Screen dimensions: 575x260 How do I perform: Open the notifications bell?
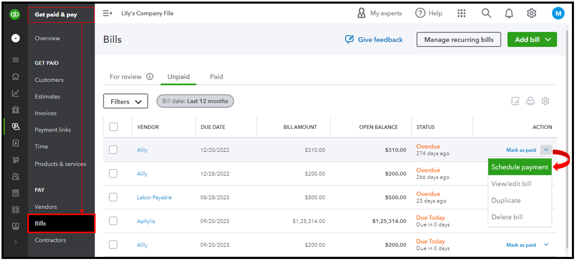point(509,13)
